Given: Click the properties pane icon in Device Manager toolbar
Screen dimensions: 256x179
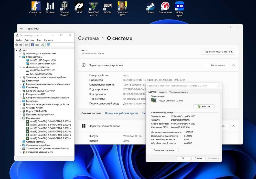Looking at the screenshot, I should pyautogui.click(x=37, y=45).
